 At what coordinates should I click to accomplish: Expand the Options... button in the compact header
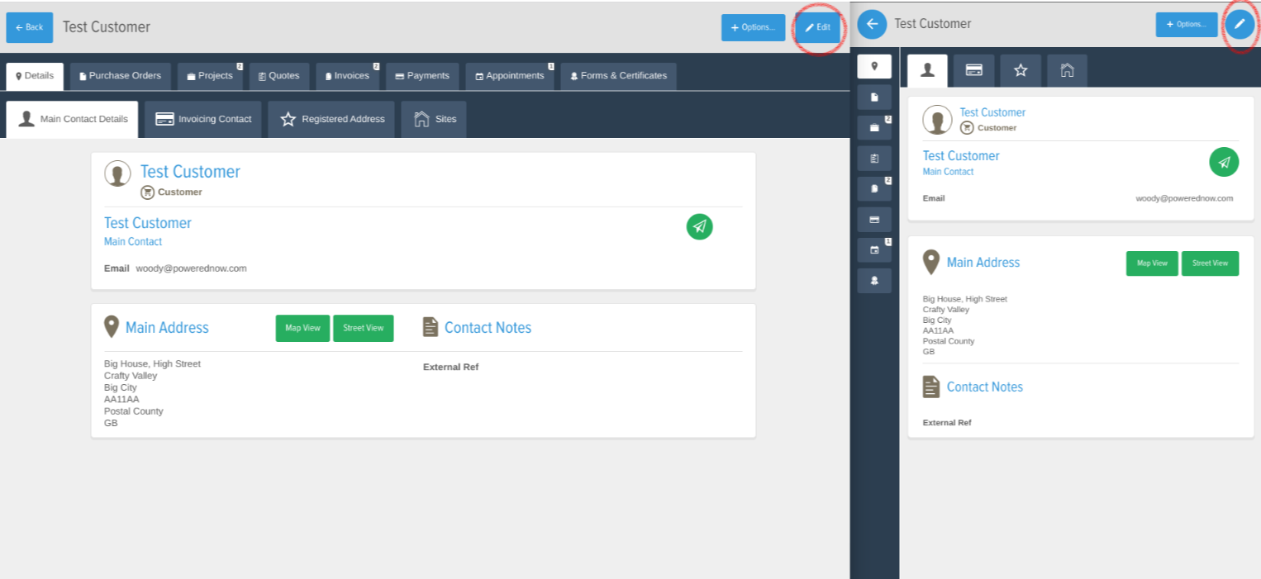[1186, 25]
